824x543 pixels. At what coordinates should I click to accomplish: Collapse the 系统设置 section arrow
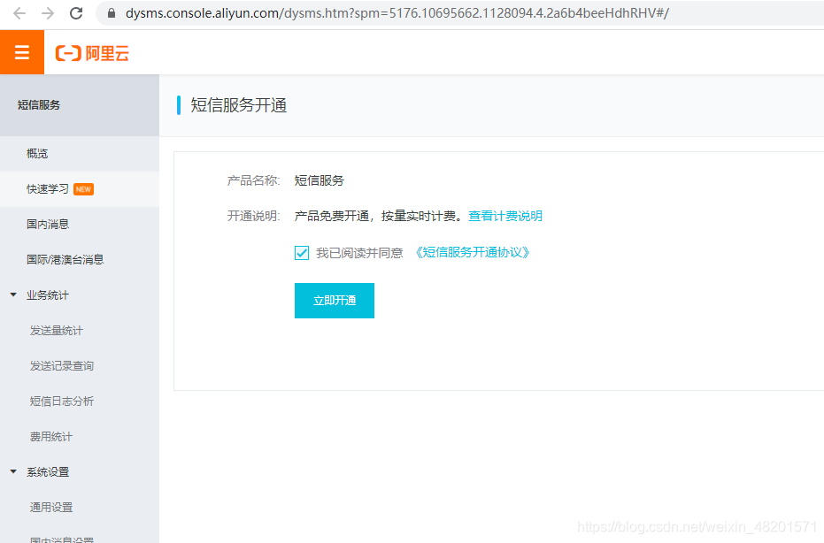pyautogui.click(x=13, y=471)
